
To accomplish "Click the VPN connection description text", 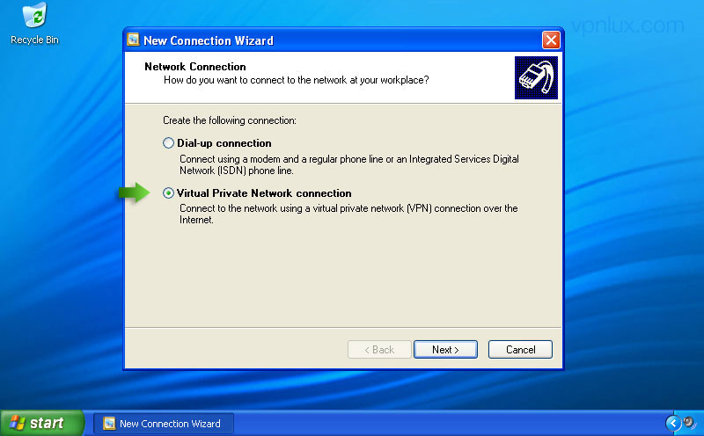I will 348,214.
